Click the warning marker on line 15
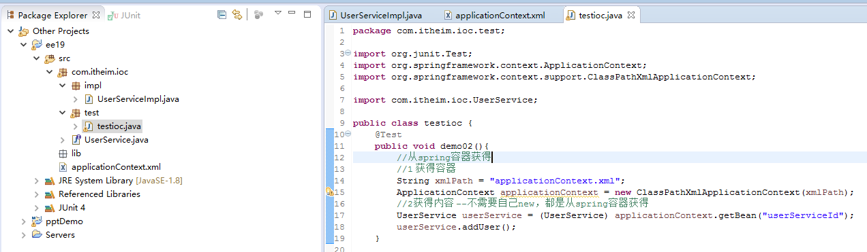 pos(329,192)
